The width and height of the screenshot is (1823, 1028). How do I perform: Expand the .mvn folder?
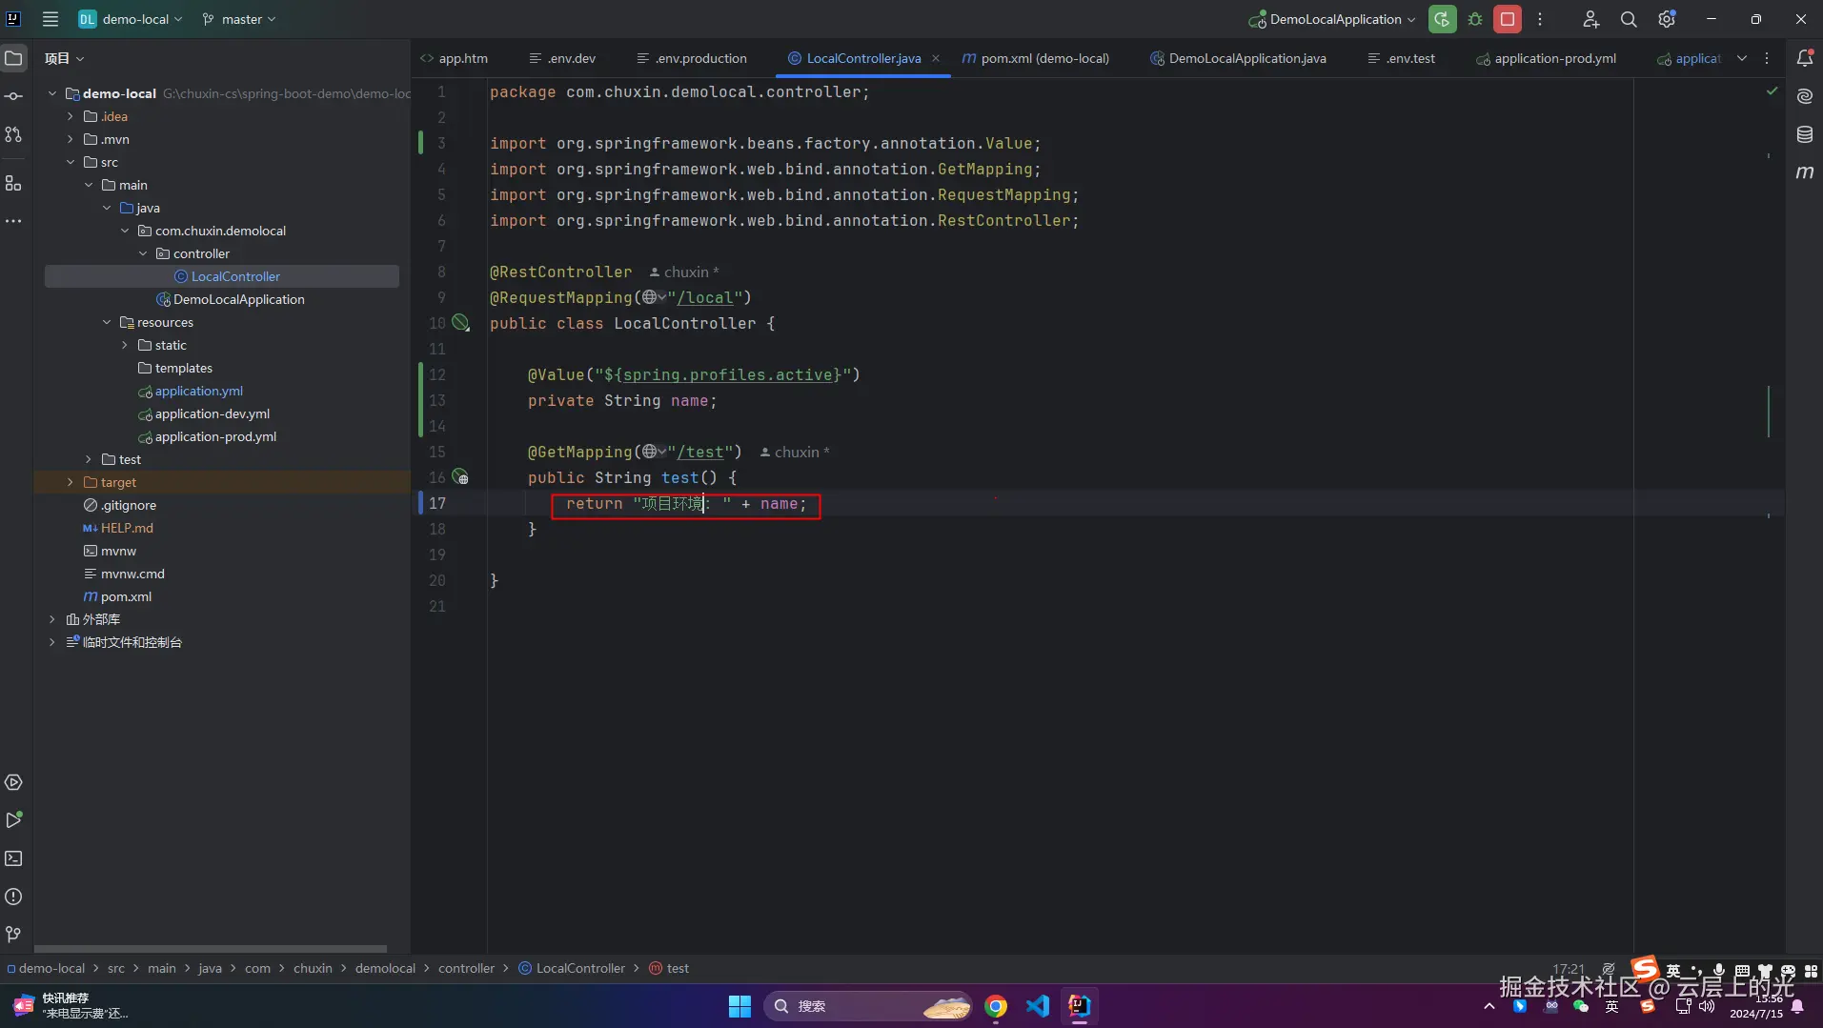pyautogui.click(x=70, y=139)
